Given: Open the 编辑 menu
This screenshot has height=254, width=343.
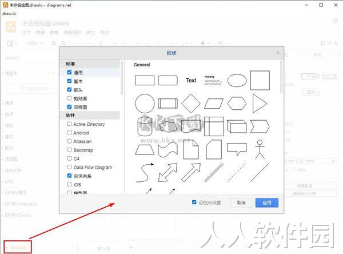Looking at the screenshot, I should pyautogui.click(x=40, y=33).
